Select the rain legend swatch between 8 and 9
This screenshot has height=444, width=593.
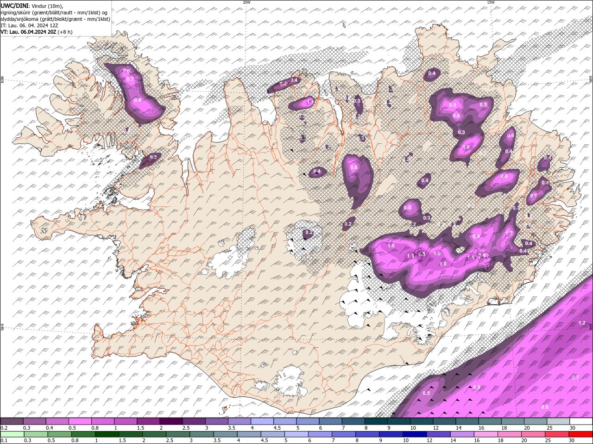pyautogui.click(x=367, y=434)
